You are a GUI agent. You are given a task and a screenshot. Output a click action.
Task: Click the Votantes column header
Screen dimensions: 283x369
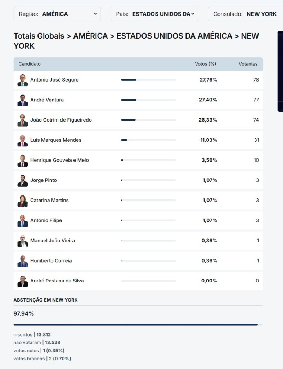tap(248, 64)
